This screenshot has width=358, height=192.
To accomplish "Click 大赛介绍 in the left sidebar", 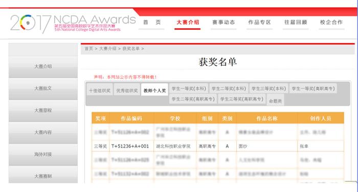I will 43,66.
